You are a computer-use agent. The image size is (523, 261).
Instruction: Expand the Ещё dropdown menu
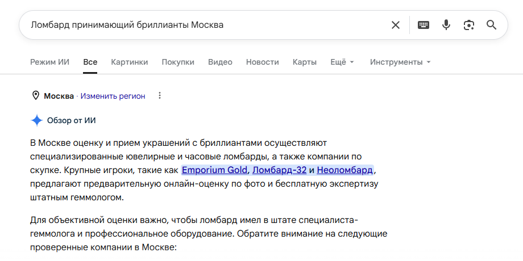pos(342,62)
